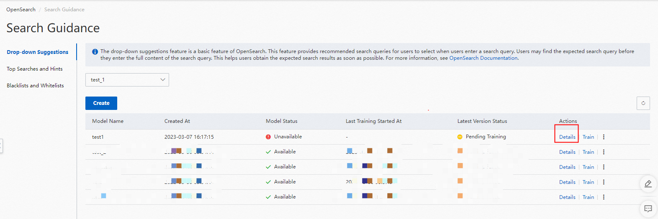Go to OpenSearch in the breadcrumb
This screenshot has width=658, height=219.
click(x=21, y=10)
